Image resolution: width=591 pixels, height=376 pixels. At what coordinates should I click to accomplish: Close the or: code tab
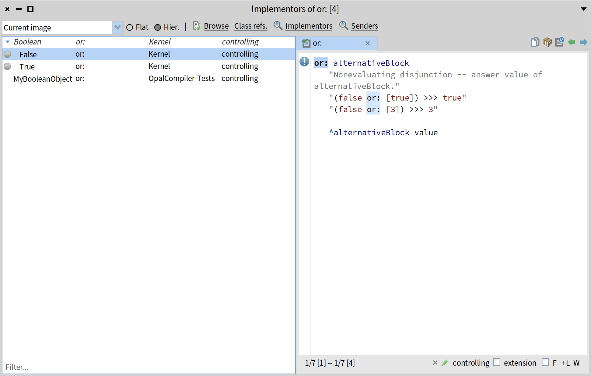pyautogui.click(x=368, y=43)
